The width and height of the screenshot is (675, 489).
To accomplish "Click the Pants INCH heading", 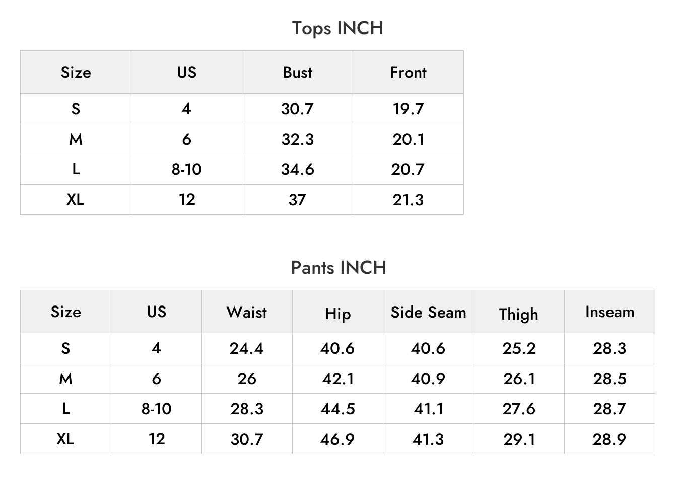I will pyautogui.click(x=339, y=268).
